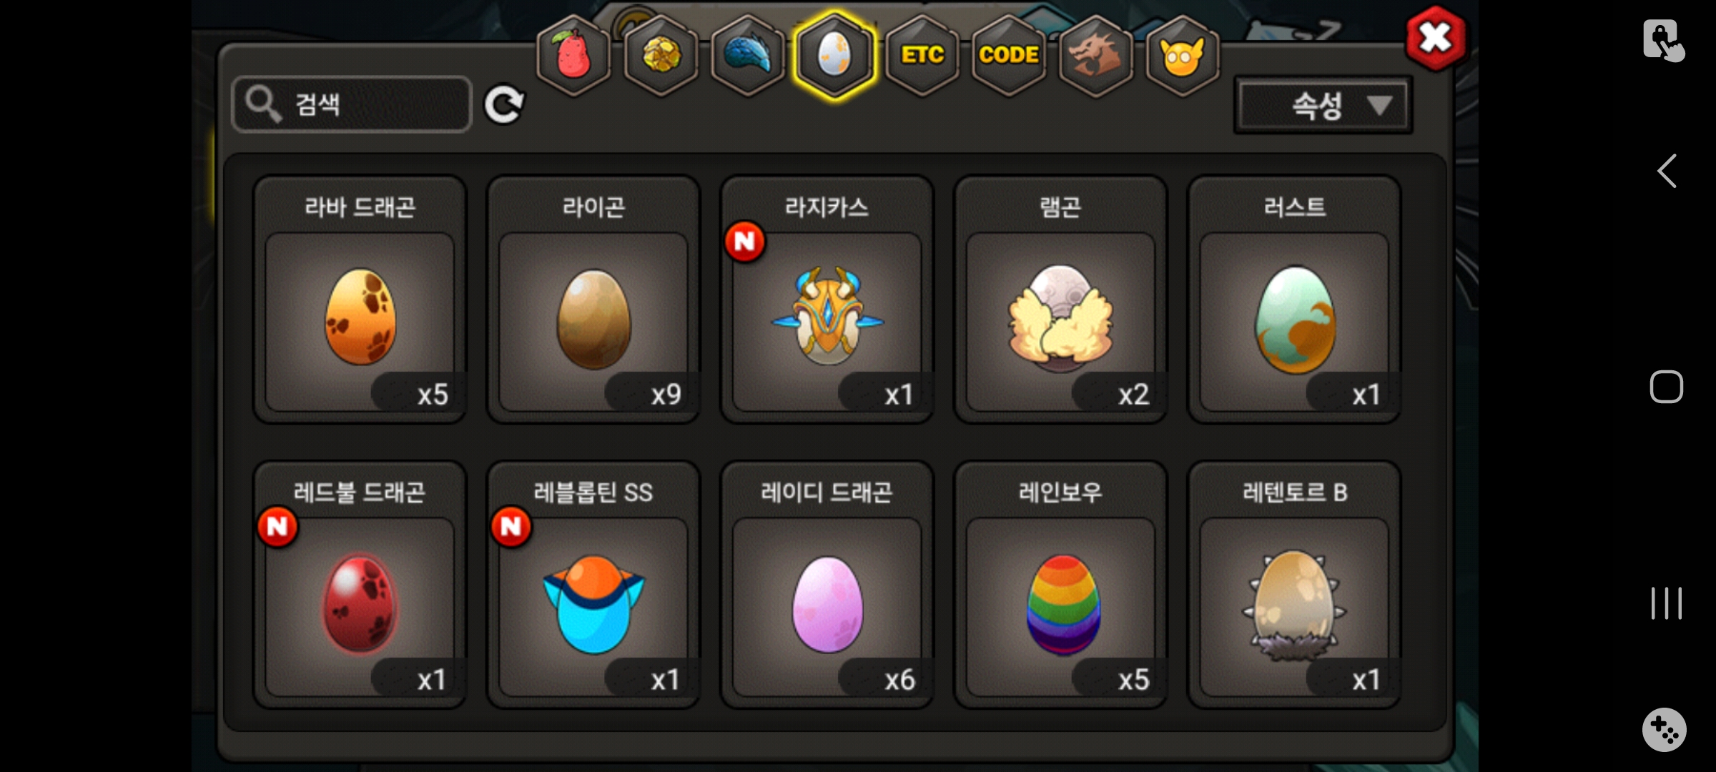Tap the touch lock icon

click(x=1663, y=40)
